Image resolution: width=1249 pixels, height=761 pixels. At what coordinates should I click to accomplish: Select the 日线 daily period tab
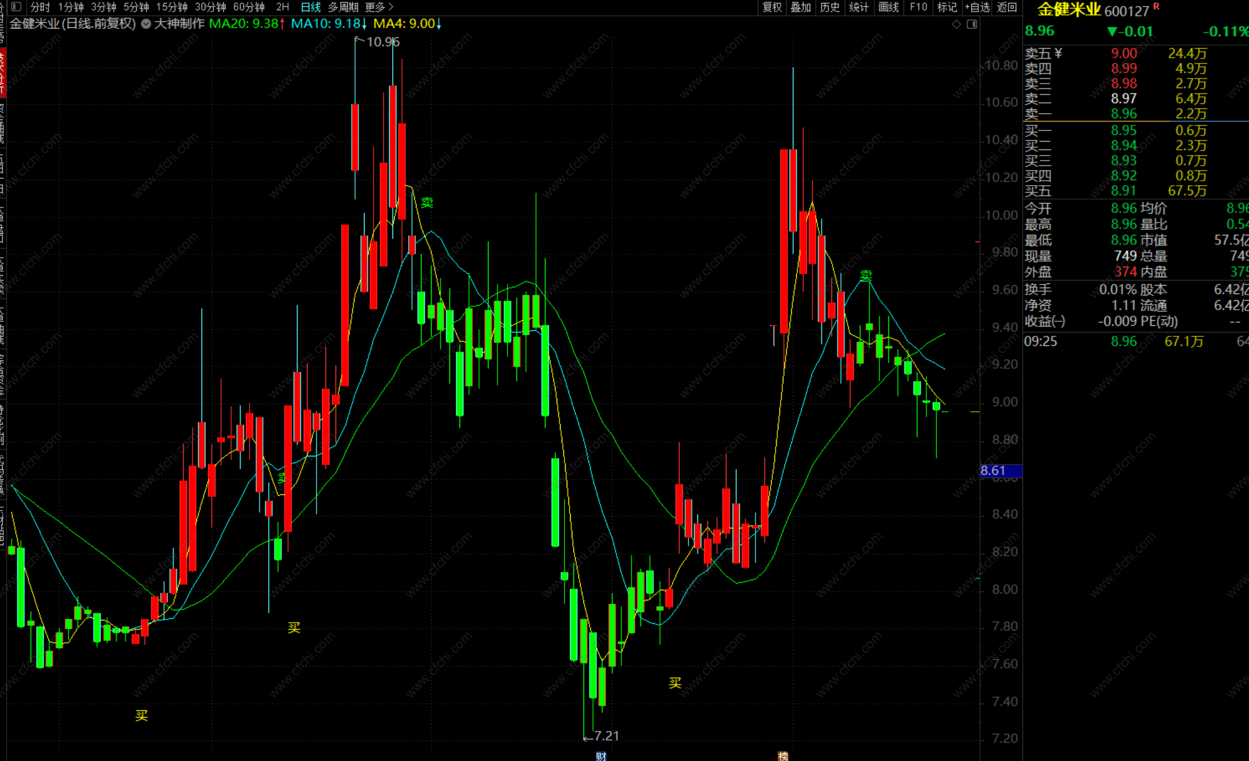[310, 7]
